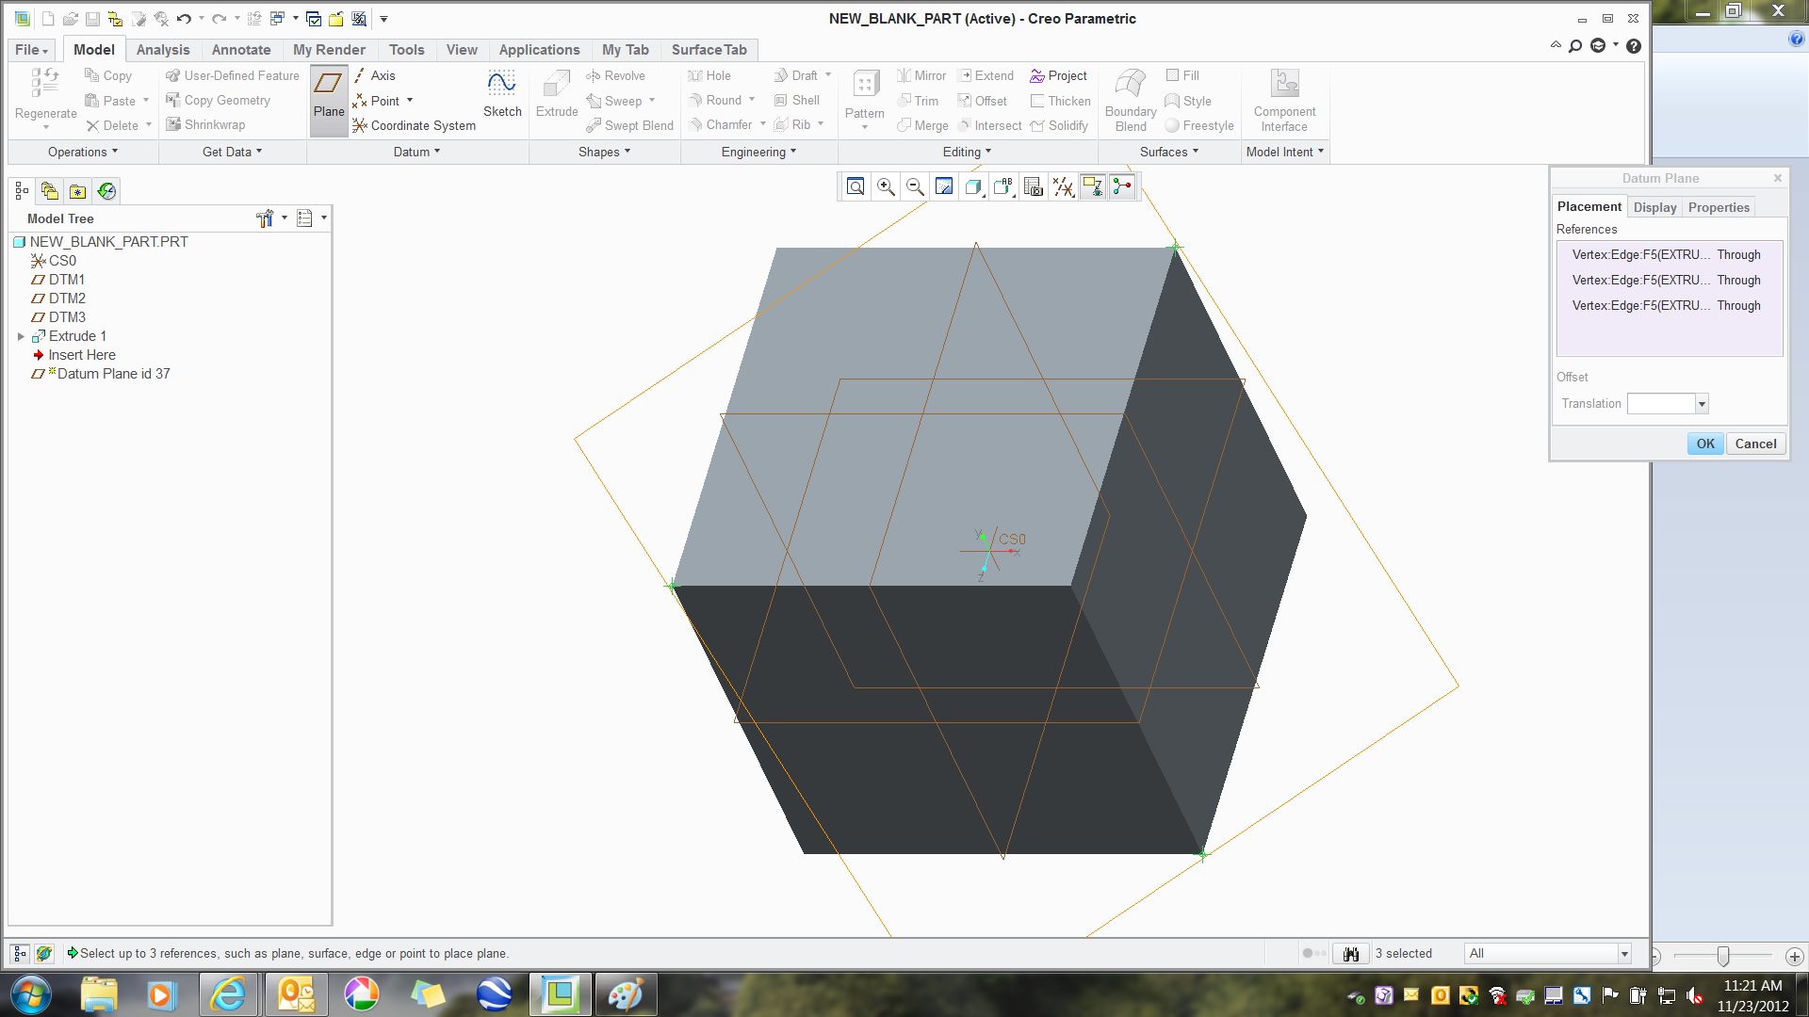This screenshot has width=1809, height=1017.
Task: Click the Model Intent group label
Action: point(1285,152)
